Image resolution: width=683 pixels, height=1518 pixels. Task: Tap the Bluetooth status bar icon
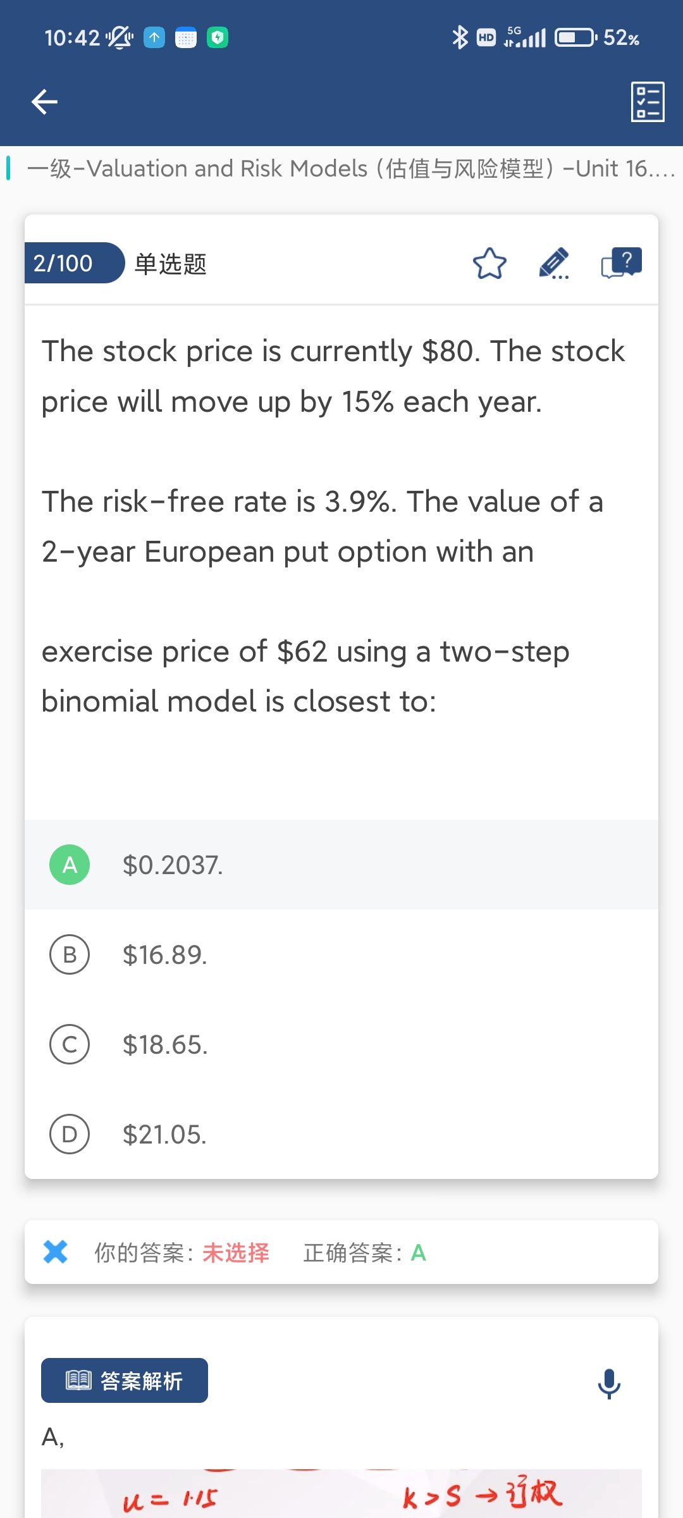[x=460, y=38]
